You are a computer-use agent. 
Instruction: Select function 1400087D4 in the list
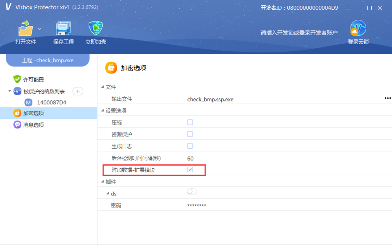(x=51, y=102)
